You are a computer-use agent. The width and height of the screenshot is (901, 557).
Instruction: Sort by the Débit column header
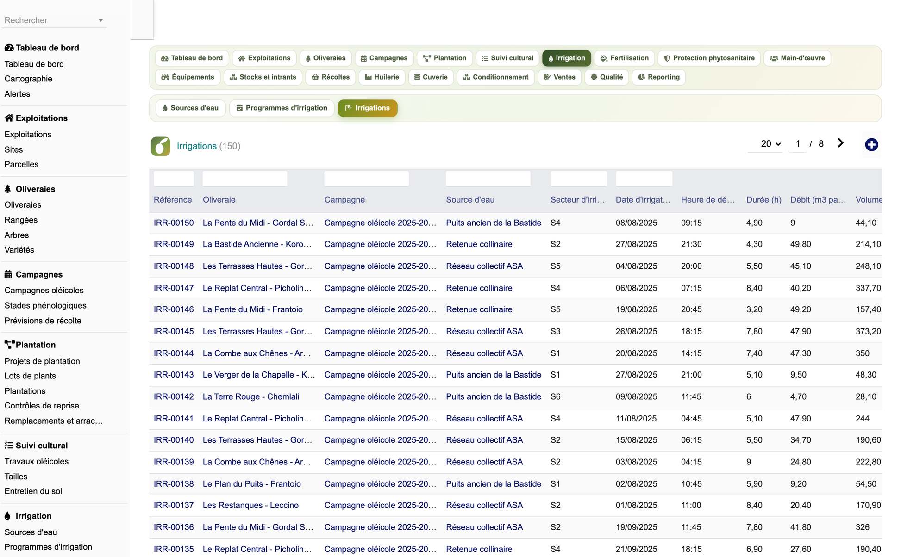tap(818, 200)
